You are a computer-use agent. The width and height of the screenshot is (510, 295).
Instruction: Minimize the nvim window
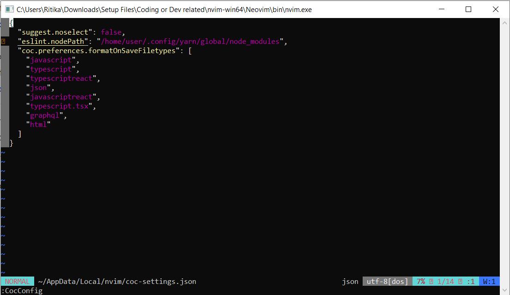coord(441,9)
